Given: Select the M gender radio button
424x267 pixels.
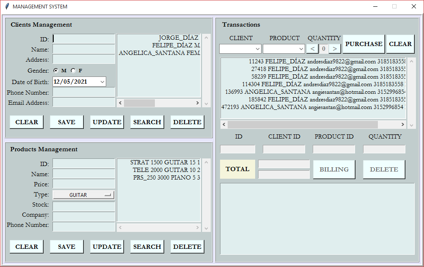Looking at the screenshot, I should 55,71.
